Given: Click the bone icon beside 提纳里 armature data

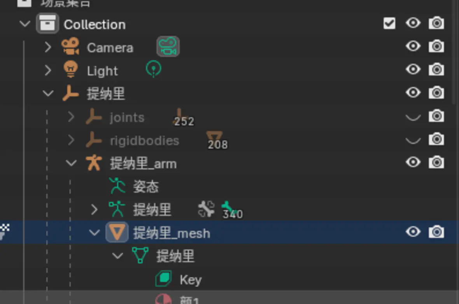Looking at the screenshot, I should pos(207,209).
